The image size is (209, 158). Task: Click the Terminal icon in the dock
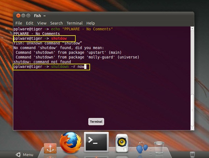(96, 142)
